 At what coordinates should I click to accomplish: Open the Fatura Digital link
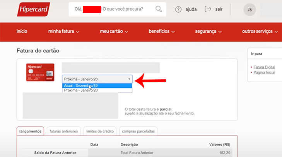(x=264, y=67)
